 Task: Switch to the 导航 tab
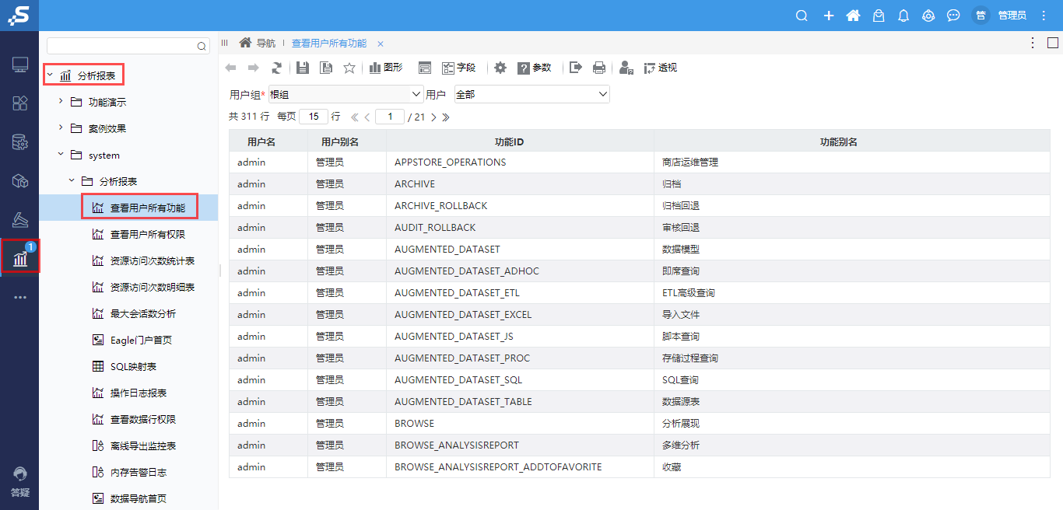pos(258,44)
